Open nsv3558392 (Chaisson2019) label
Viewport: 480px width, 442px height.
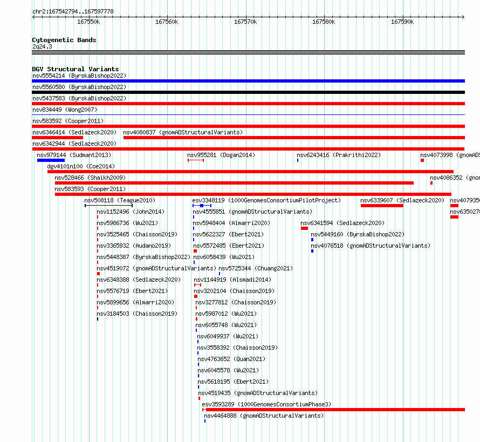tap(237, 348)
